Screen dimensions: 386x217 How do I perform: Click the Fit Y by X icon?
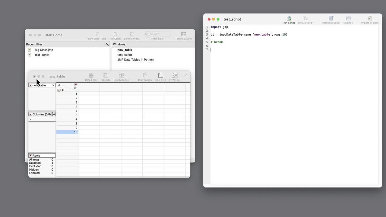[x=160, y=76]
